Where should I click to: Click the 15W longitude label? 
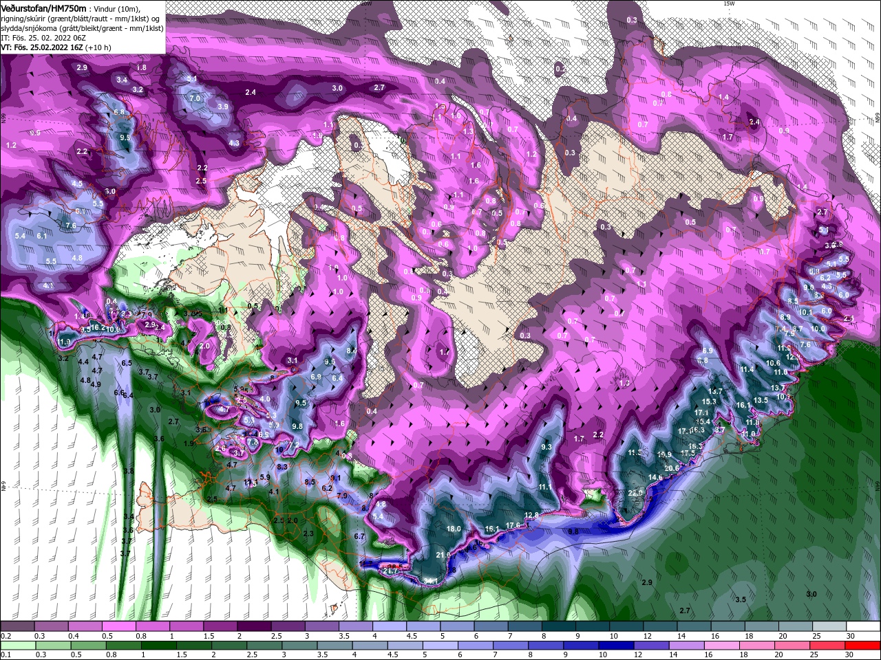[729, 3]
